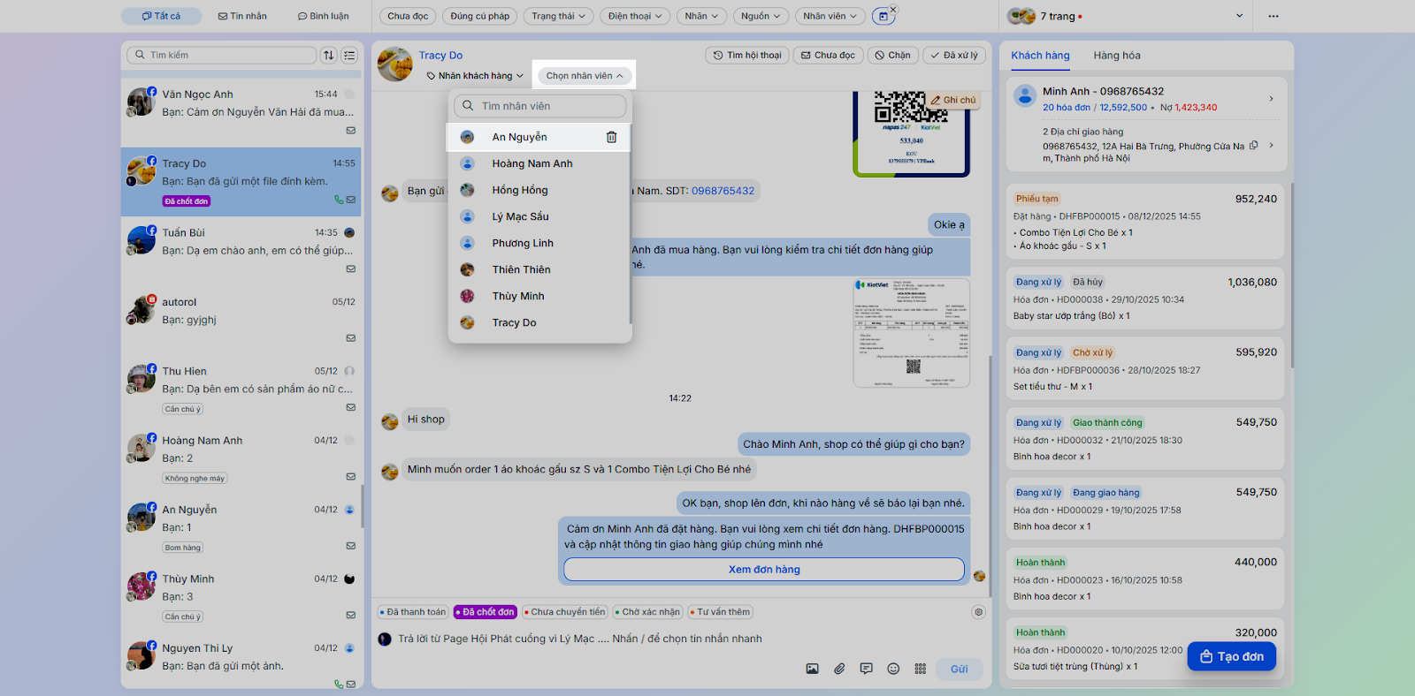The image size is (1415, 696).
Task: Open the Ghi chú note button
Action: (953, 100)
